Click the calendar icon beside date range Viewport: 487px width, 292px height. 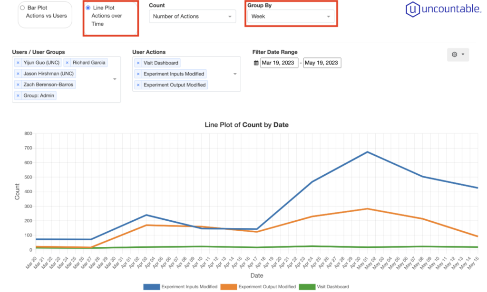point(256,63)
